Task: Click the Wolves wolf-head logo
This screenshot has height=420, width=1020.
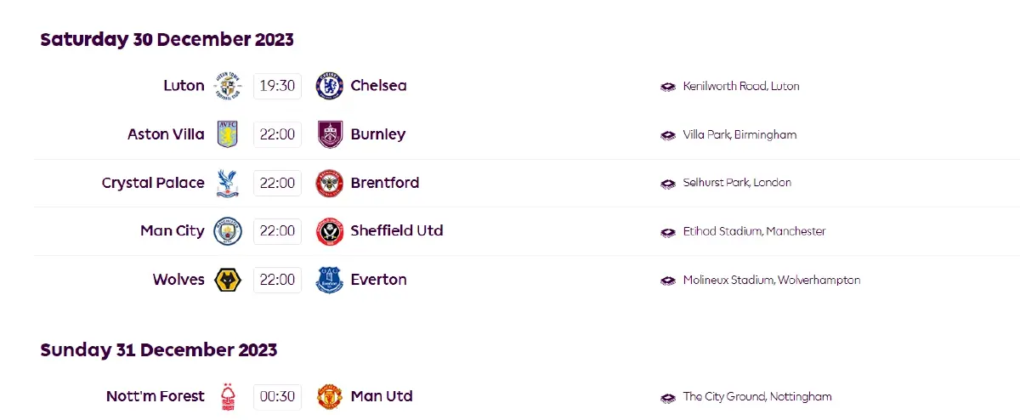Action: [228, 280]
